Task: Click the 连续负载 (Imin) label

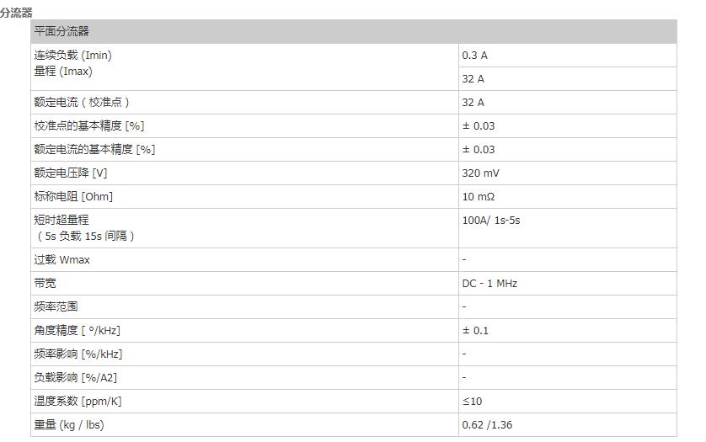Action: tap(72, 56)
